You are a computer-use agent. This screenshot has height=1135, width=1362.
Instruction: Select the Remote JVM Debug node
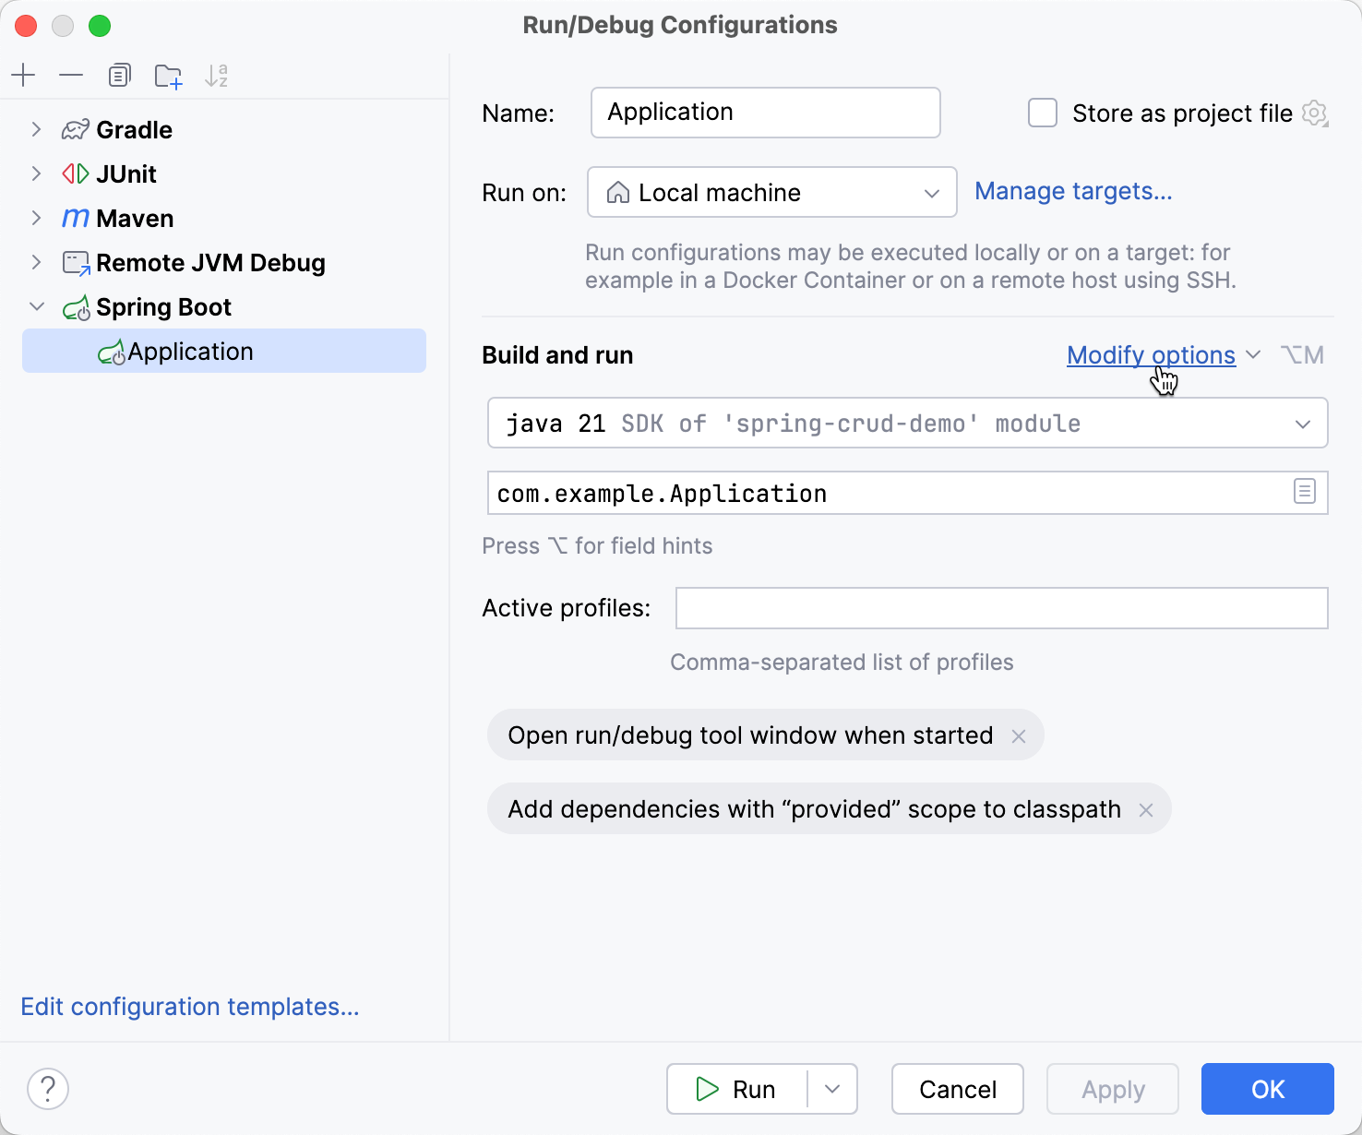[x=210, y=262]
